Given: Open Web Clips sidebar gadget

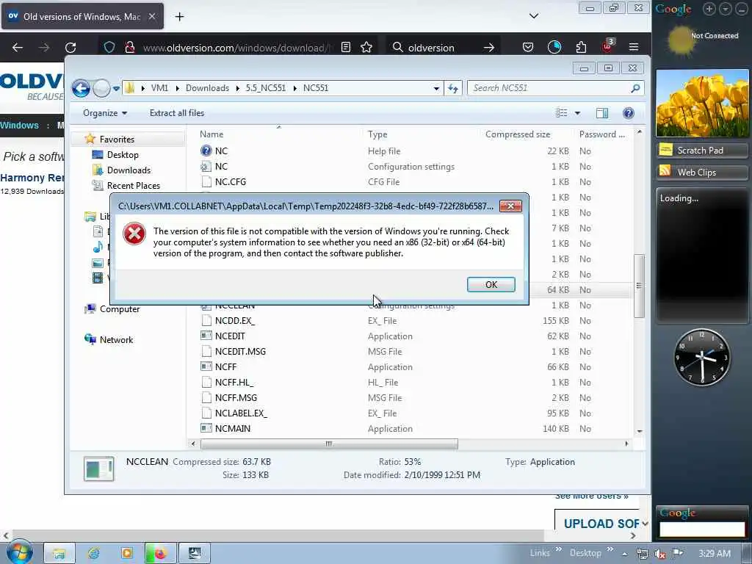Looking at the screenshot, I should point(701,172).
